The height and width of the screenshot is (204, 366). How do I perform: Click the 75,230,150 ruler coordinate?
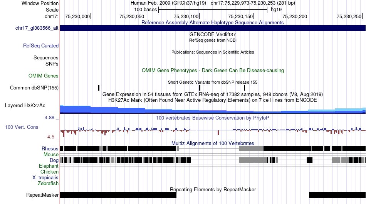240,16
